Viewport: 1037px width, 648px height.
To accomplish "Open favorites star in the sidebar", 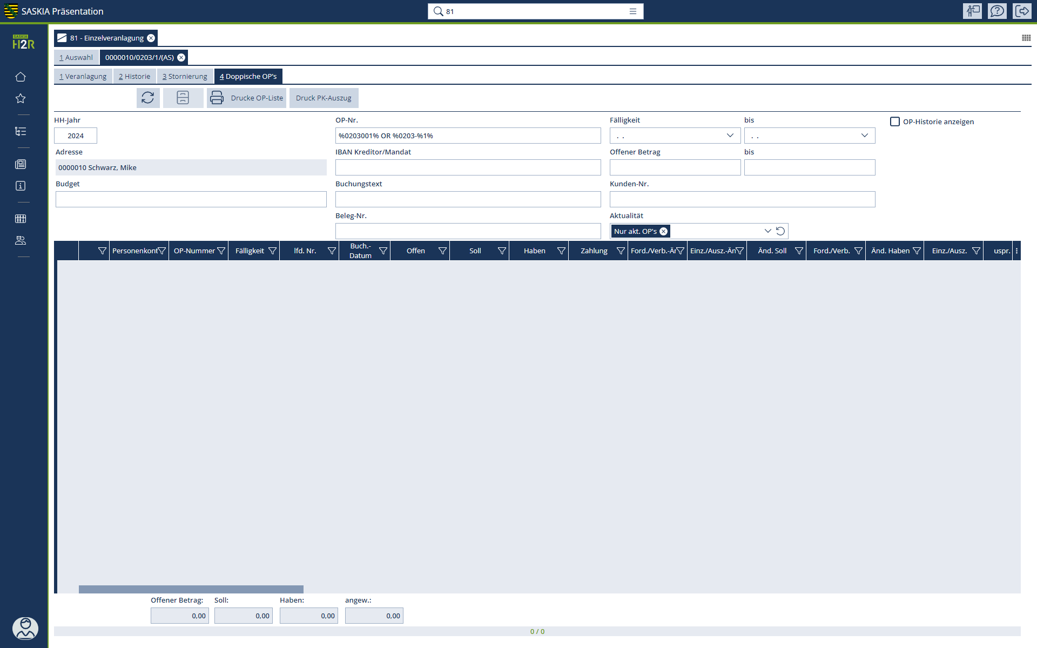I will [x=21, y=98].
